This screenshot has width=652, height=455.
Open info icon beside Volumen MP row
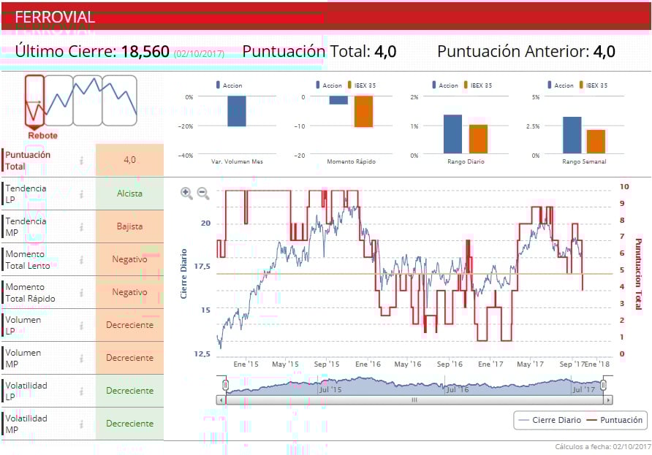(x=82, y=358)
